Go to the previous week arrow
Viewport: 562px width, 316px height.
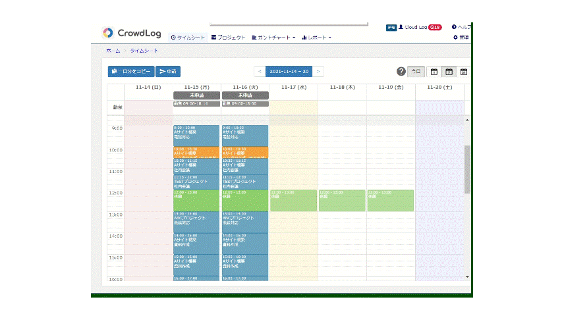pos(260,71)
